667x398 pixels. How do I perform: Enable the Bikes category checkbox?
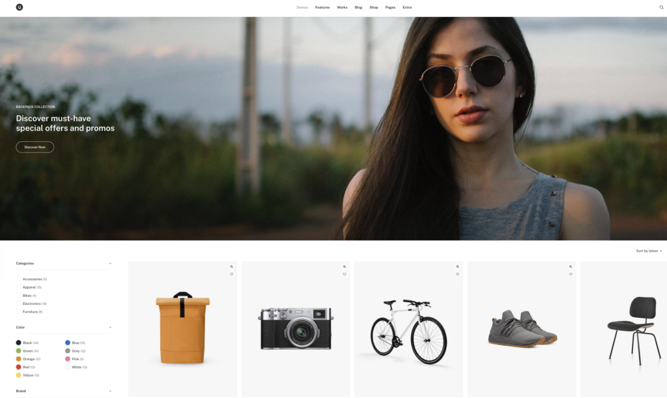(18, 296)
